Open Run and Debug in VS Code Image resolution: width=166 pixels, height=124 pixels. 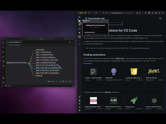pos(3,57)
